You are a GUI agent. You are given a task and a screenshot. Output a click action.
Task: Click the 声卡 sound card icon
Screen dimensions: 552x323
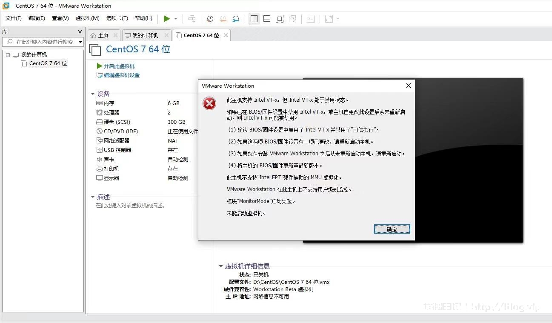(100, 159)
